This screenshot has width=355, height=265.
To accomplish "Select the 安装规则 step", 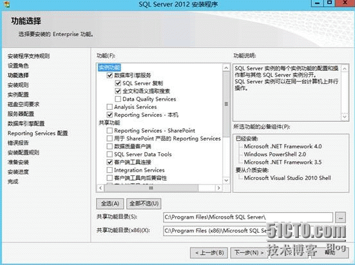I will pyautogui.click(x=18, y=85).
